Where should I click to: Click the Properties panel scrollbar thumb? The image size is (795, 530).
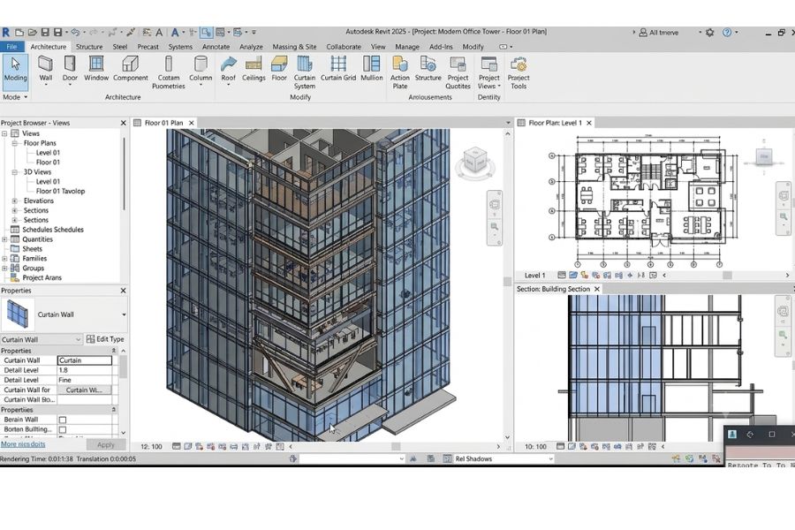[x=123, y=367]
